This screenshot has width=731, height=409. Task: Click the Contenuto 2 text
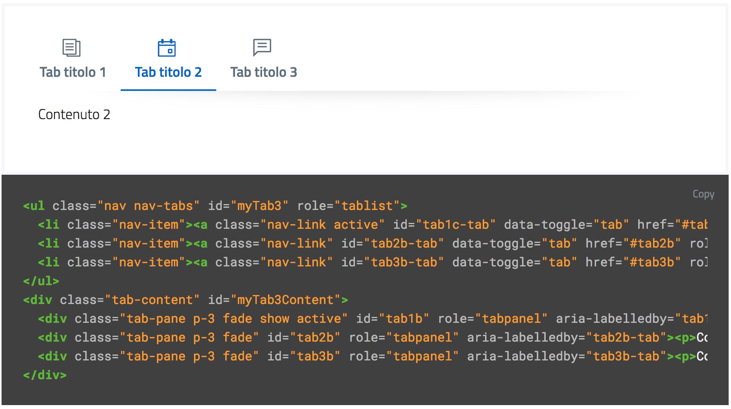coord(74,114)
